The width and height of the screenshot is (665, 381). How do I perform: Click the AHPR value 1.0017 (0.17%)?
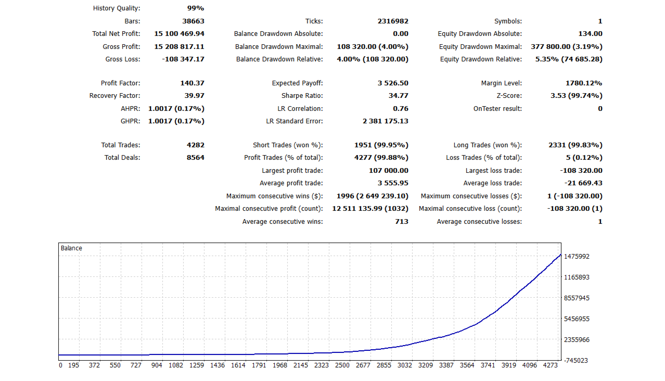click(176, 109)
